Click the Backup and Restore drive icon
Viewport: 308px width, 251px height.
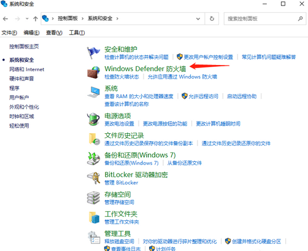click(93, 158)
